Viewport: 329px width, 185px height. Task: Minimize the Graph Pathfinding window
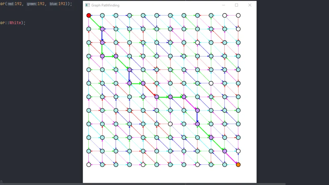point(223,5)
